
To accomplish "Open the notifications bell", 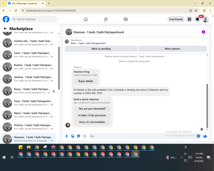I will pyautogui.click(x=197, y=19).
